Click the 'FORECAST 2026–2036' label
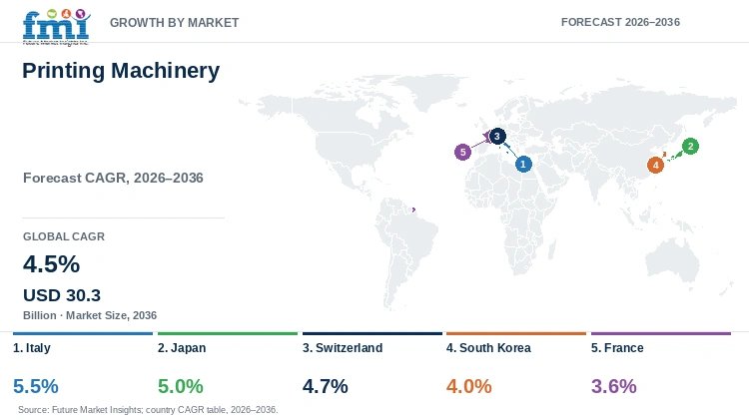Viewport: 749px width, 420px height. point(620,22)
